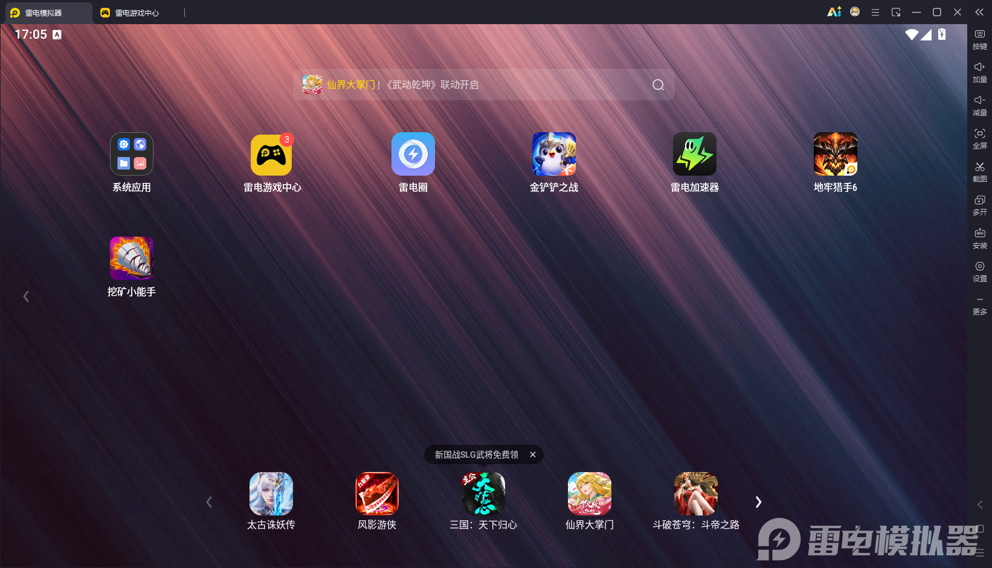Enter fullscreen using the 全屏 button
Image resolution: width=992 pixels, height=568 pixels.
click(980, 139)
